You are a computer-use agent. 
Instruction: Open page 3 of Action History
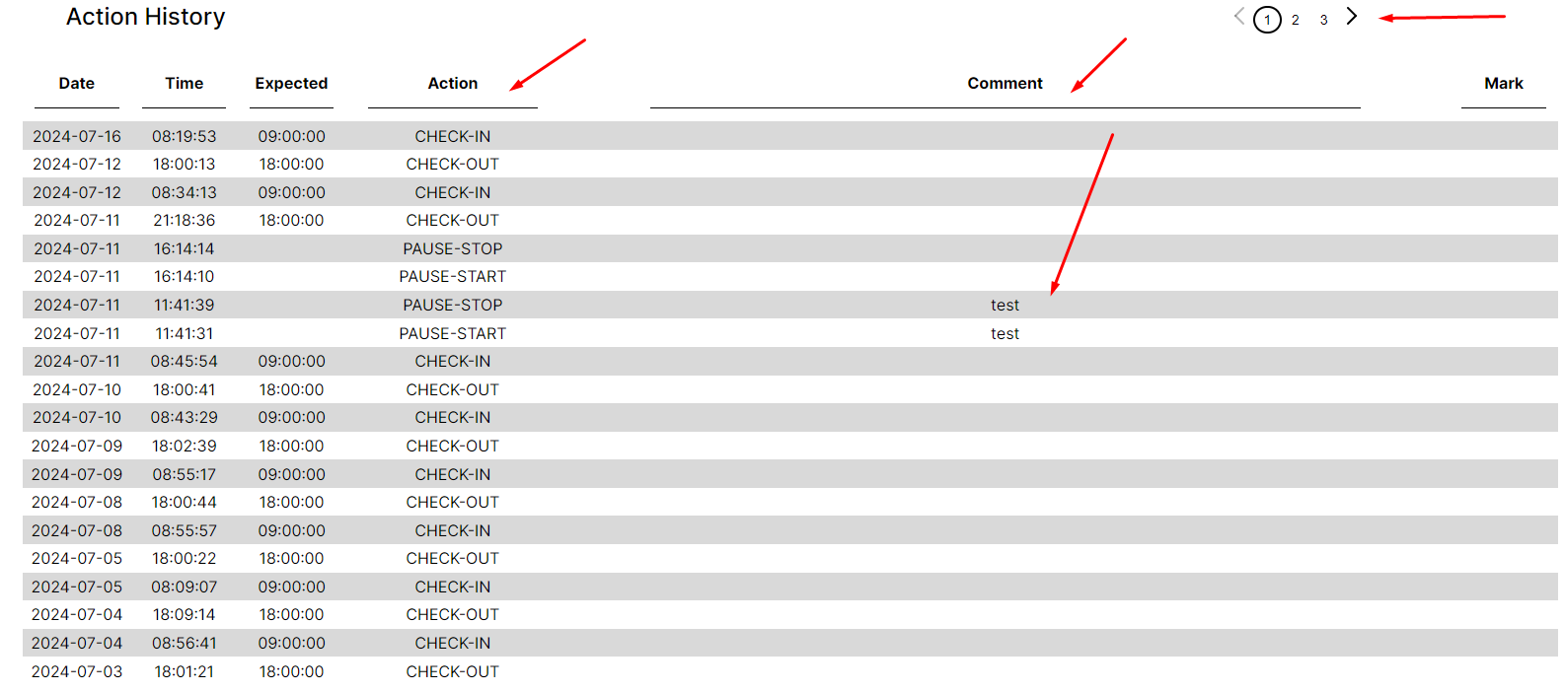coord(1323,20)
